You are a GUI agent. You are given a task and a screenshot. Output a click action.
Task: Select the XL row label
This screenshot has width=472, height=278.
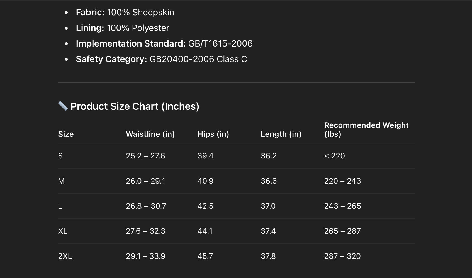pyautogui.click(x=63, y=231)
